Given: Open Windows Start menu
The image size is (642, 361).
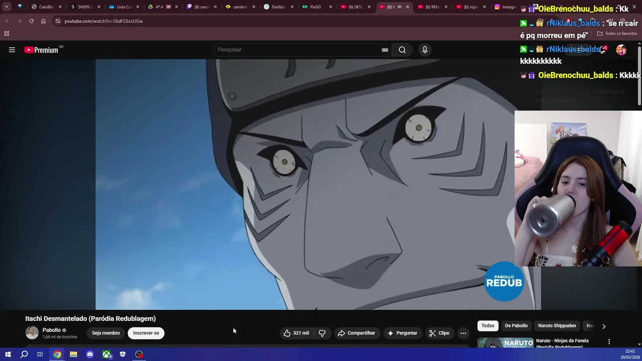Looking at the screenshot, I should (8, 354).
